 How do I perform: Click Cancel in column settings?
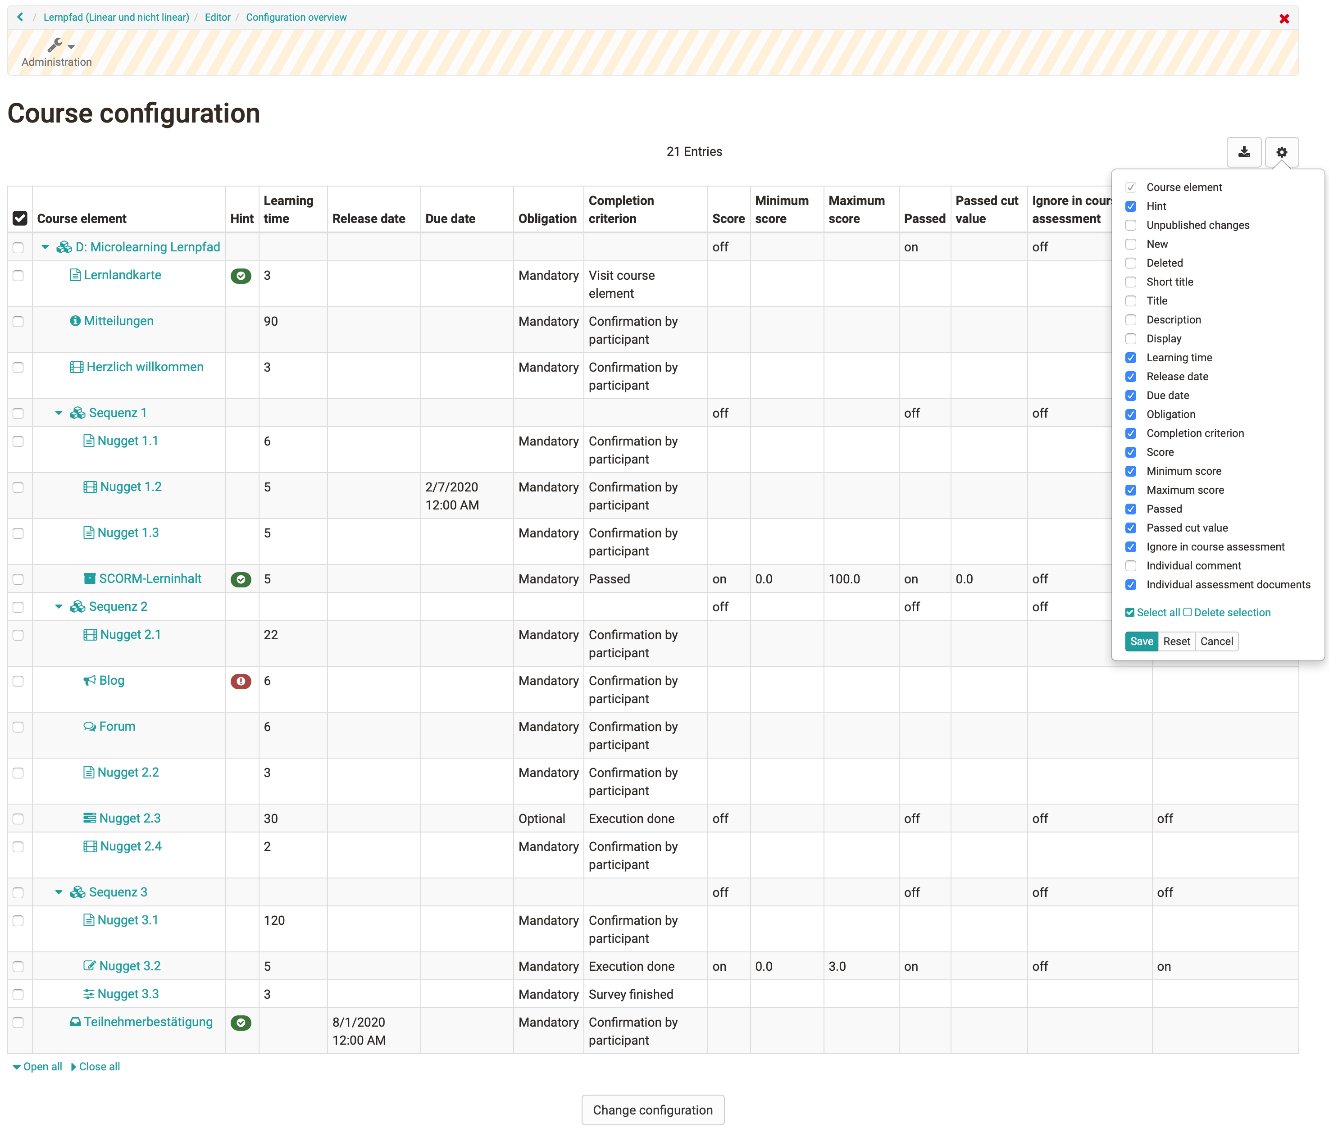1216,641
